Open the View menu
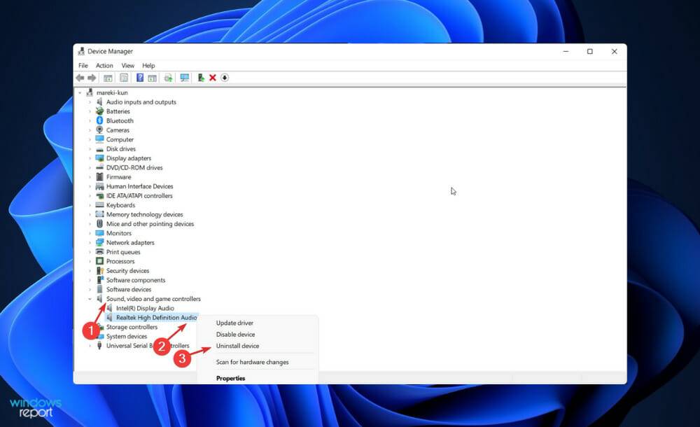The height and width of the screenshot is (427, 700). point(127,65)
